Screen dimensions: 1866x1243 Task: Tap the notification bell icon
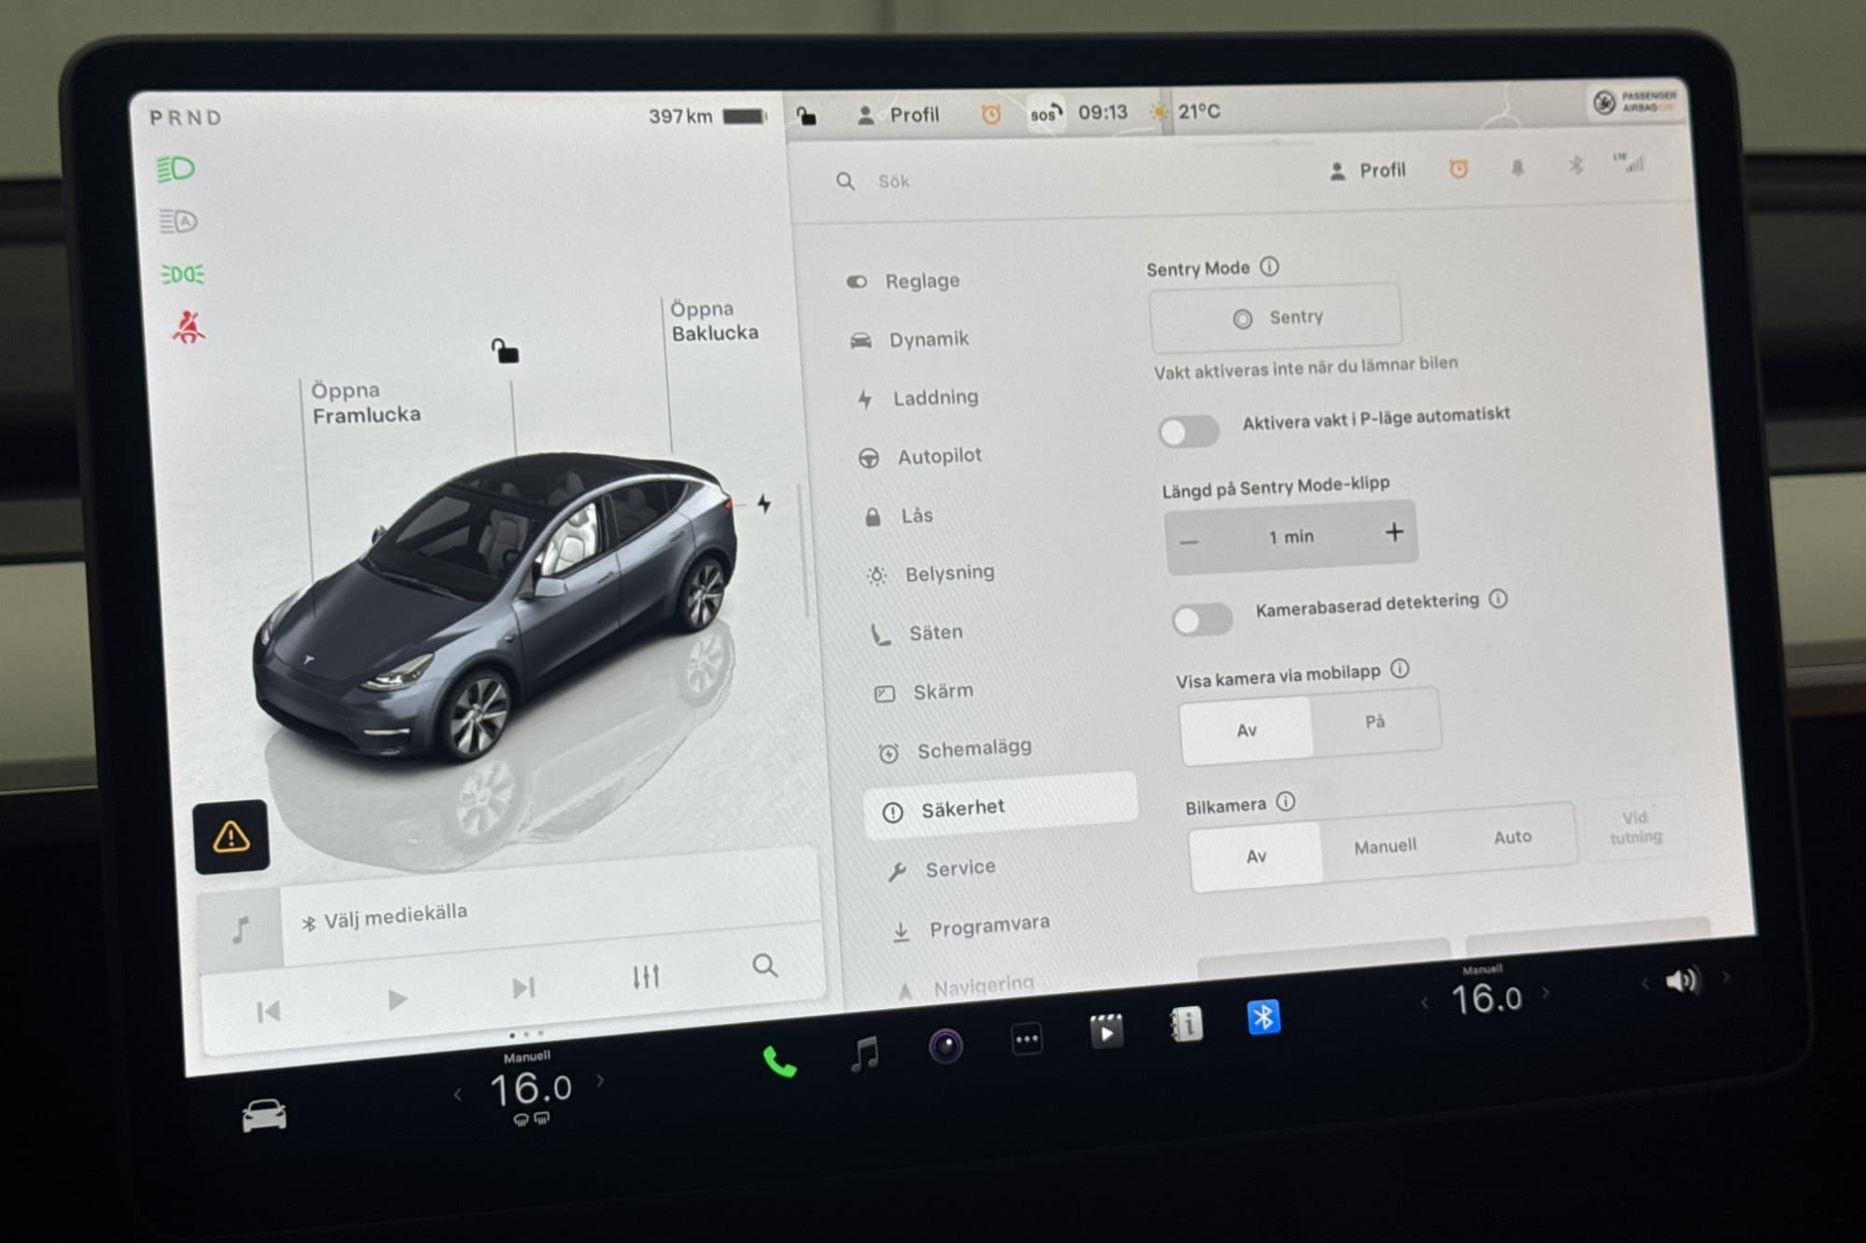pos(1518,168)
